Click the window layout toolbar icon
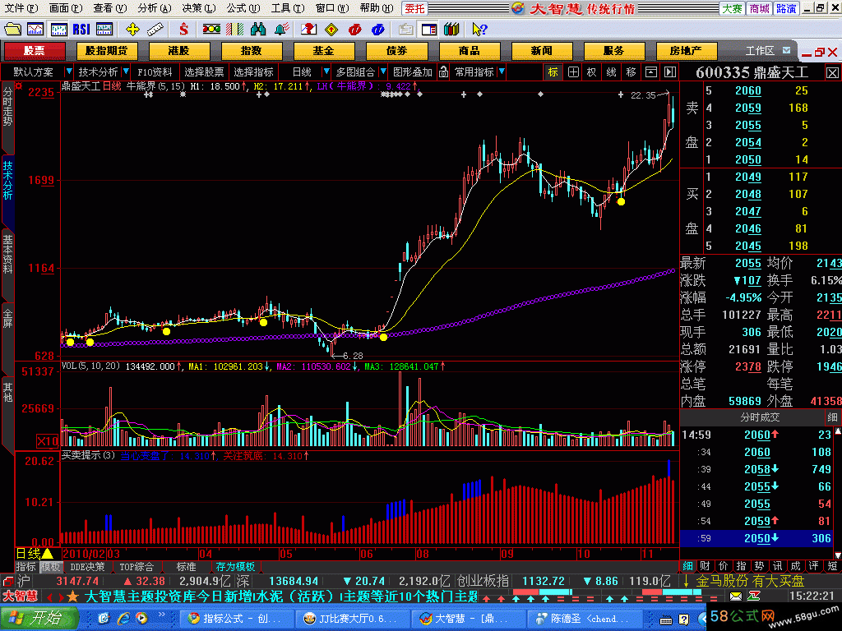842x631 pixels. [x=428, y=29]
